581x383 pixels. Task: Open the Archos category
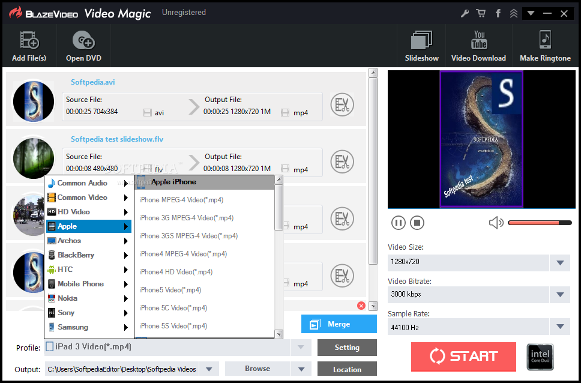(88, 241)
